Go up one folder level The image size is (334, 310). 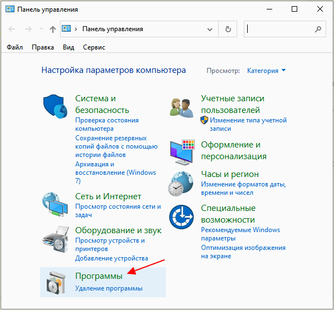(53, 29)
